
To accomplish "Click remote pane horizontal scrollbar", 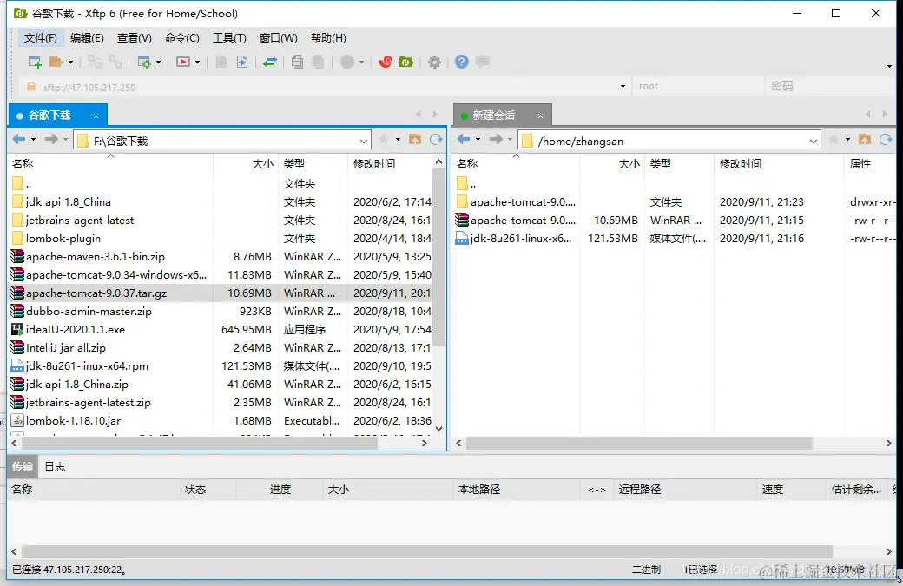I will coord(639,444).
